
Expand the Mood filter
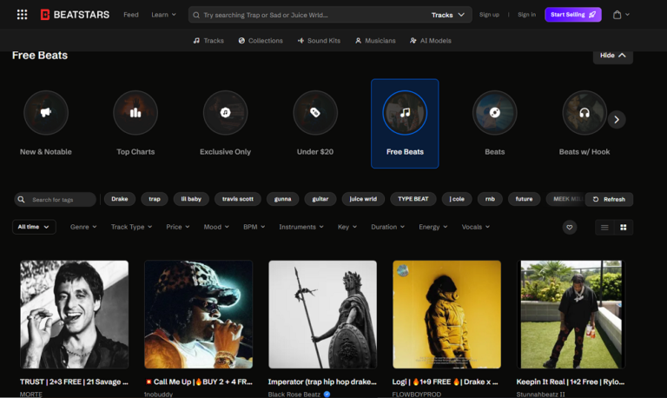click(216, 227)
